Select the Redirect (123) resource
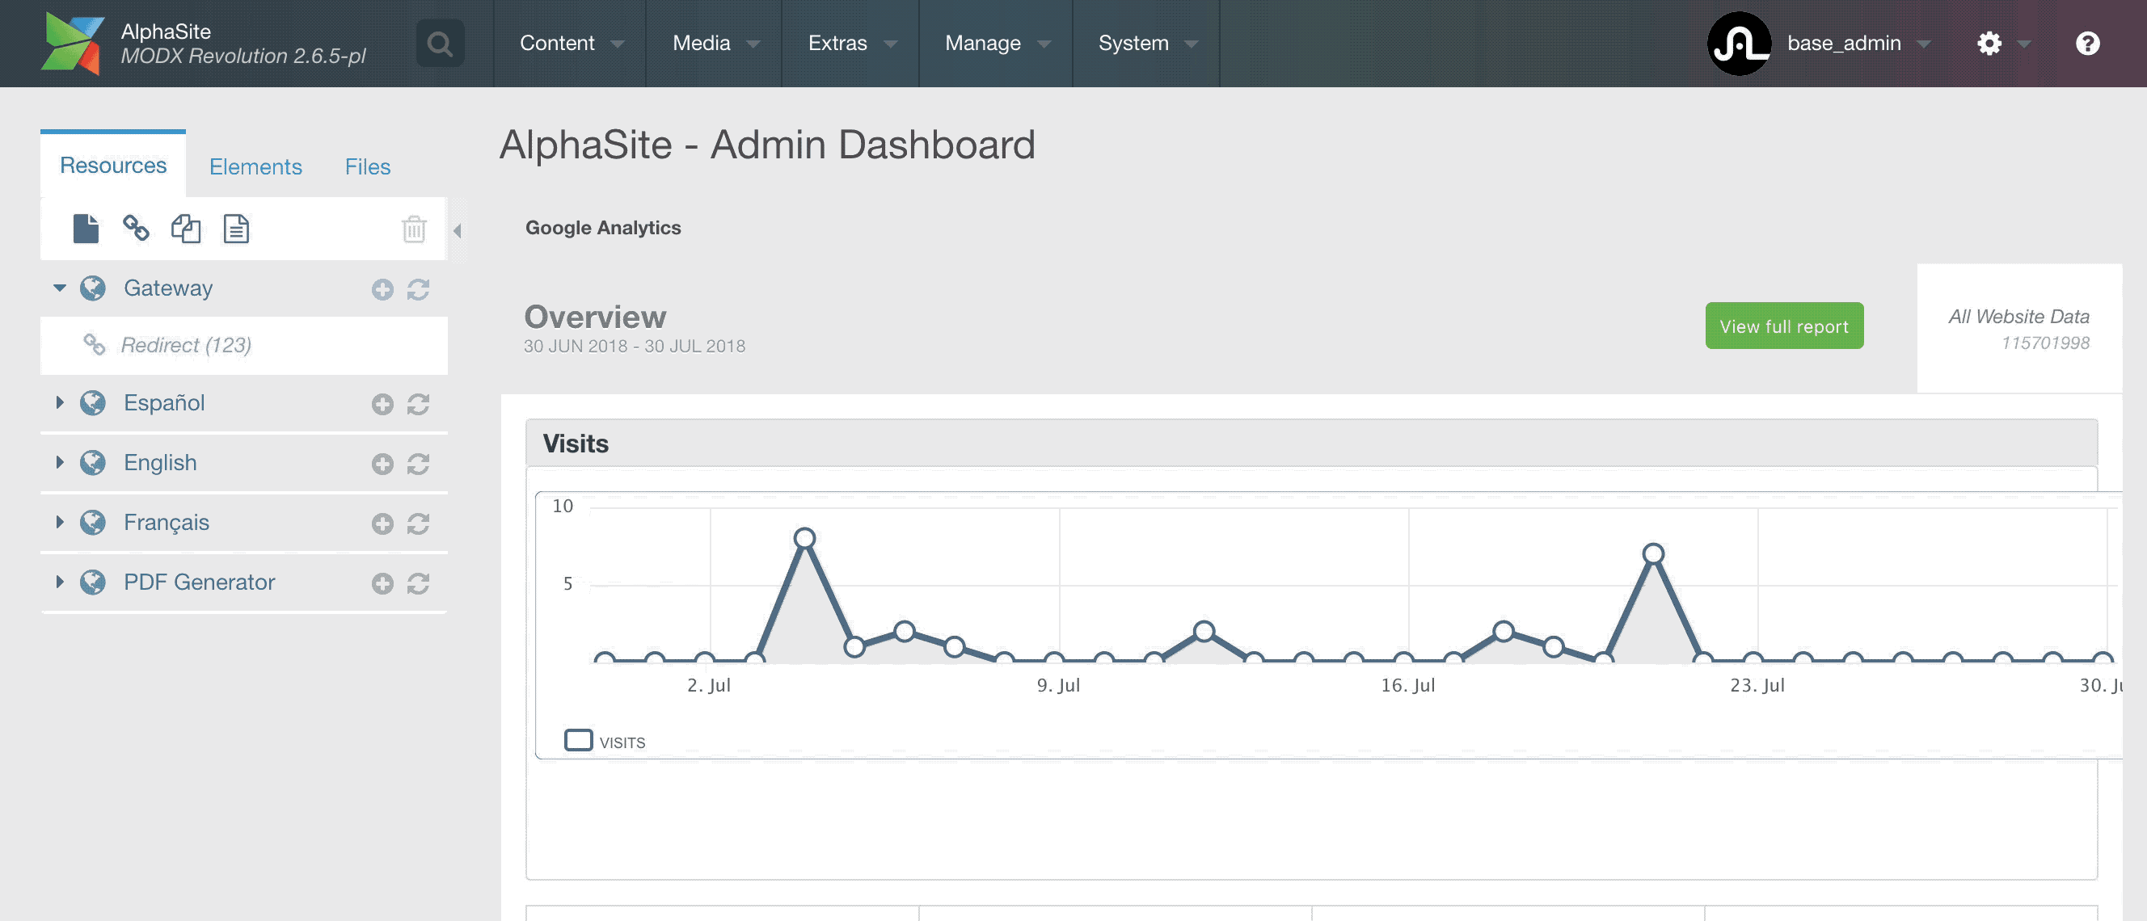This screenshot has width=2147, height=921. (x=186, y=345)
